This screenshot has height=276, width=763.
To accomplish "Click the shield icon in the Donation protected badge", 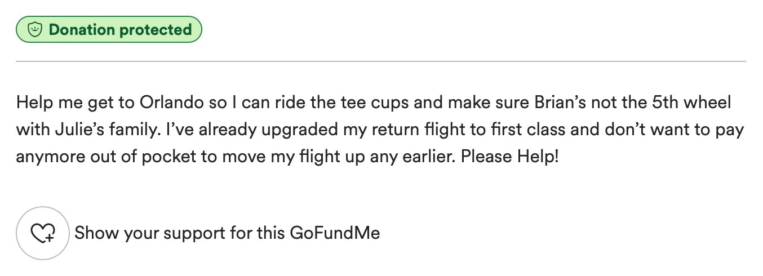I will click(36, 30).
